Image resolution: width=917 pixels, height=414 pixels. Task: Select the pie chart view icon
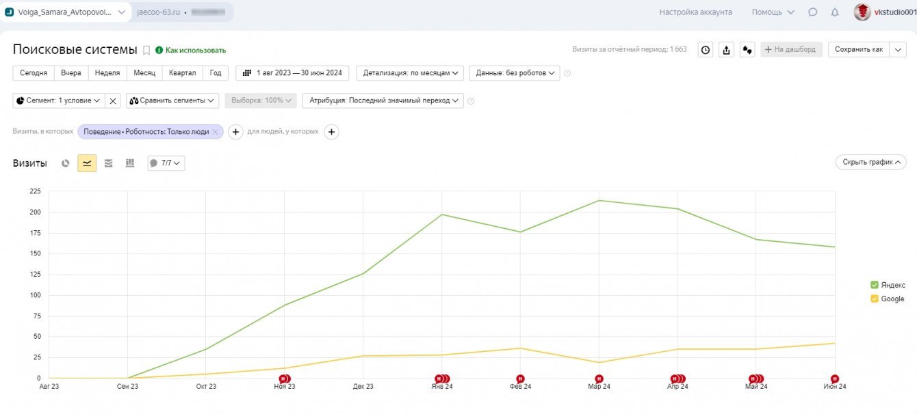66,163
